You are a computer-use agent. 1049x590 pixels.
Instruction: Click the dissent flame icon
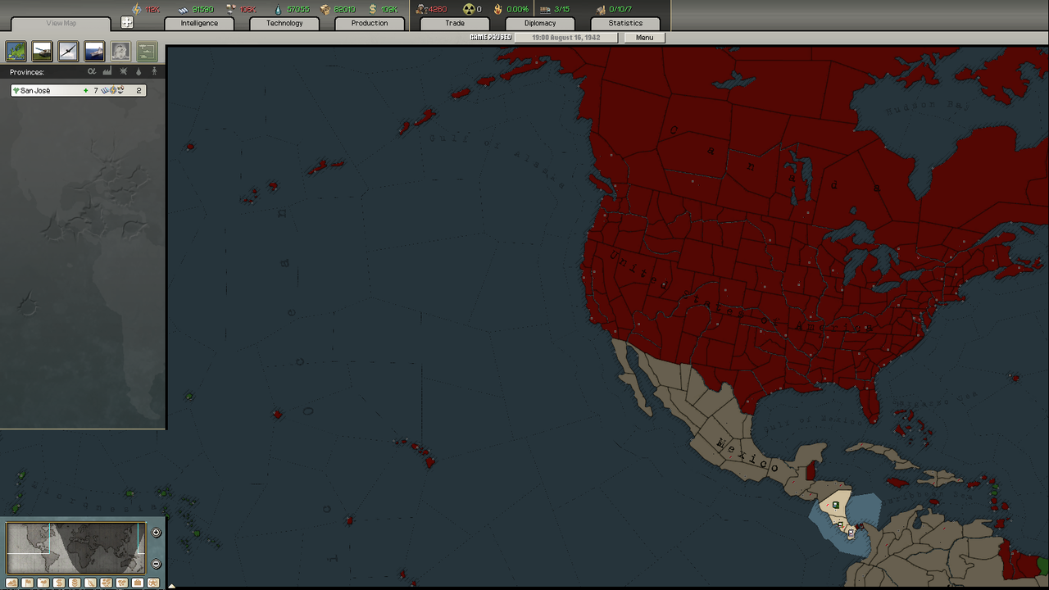pos(497,9)
